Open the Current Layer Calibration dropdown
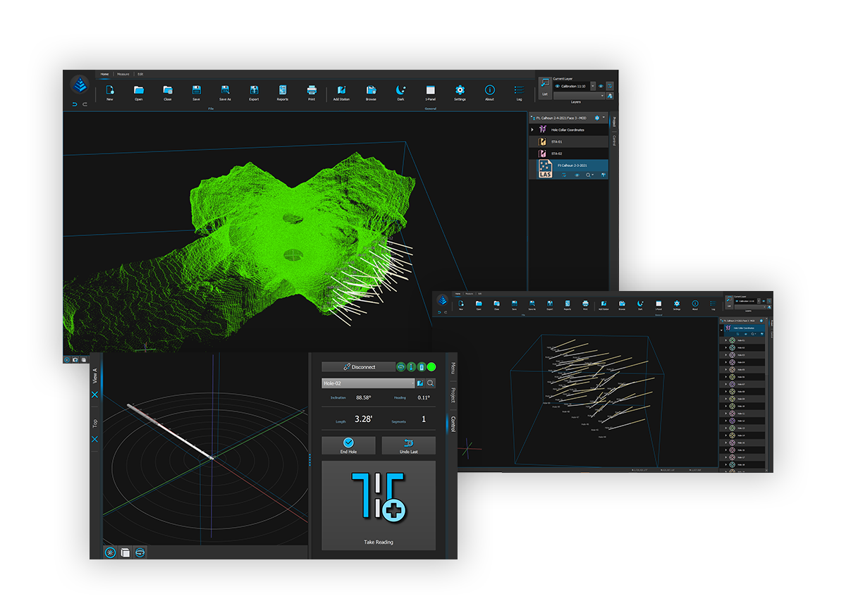 click(x=592, y=86)
